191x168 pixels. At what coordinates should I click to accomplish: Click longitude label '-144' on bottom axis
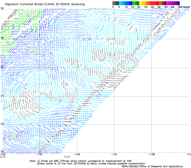[77, 154]
